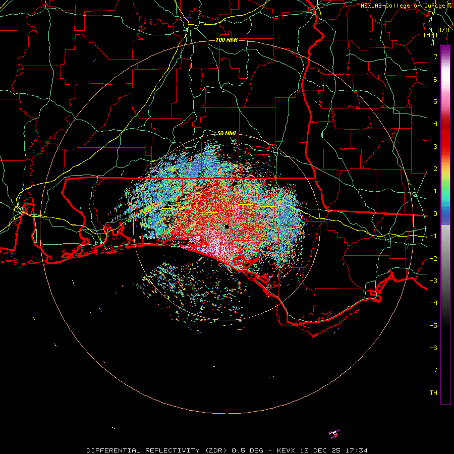Click the 100 NMI range ring label
The image size is (454, 454).
click(226, 40)
